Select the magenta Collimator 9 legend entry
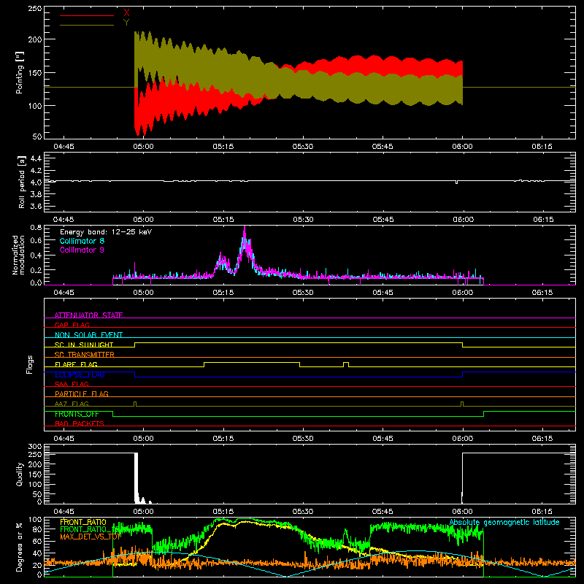This screenshot has width=584, height=584. point(82,250)
